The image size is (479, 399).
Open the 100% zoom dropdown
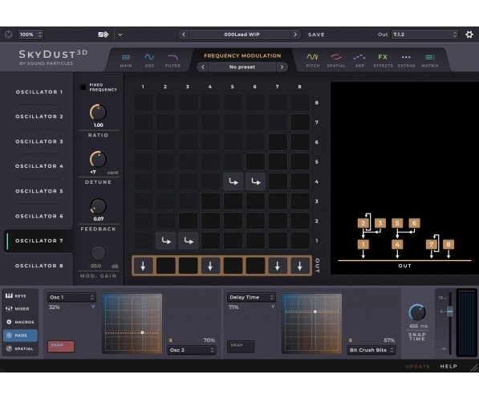pyautogui.click(x=30, y=35)
